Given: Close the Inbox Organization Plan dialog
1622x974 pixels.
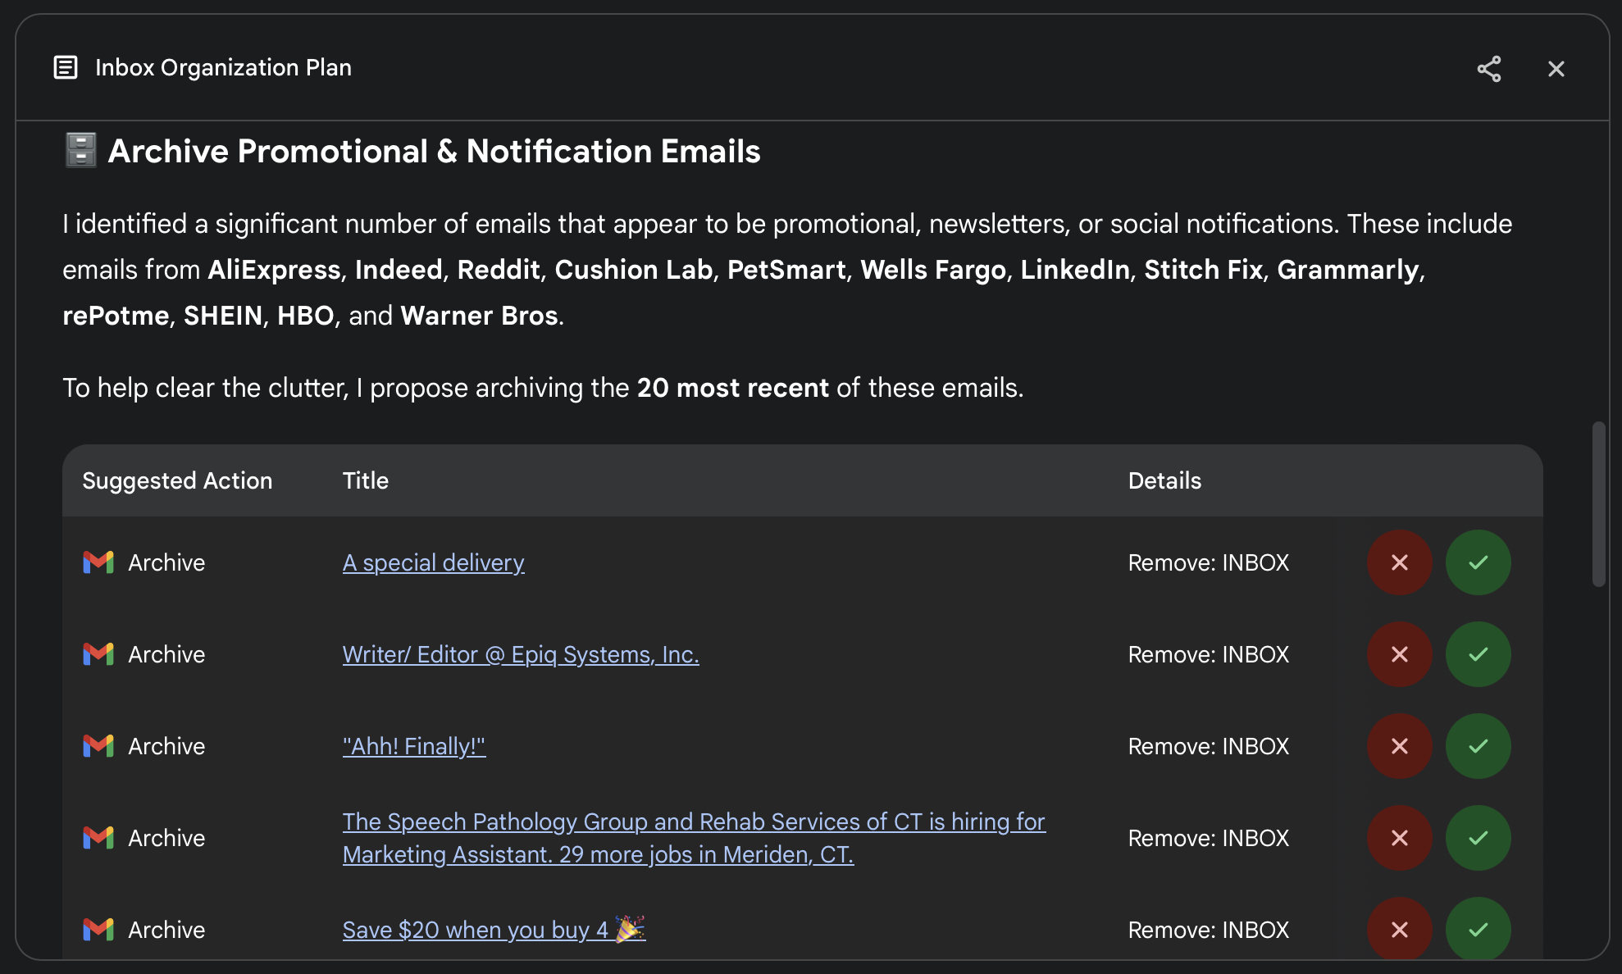Looking at the screenshot, I should [1556, 68].
